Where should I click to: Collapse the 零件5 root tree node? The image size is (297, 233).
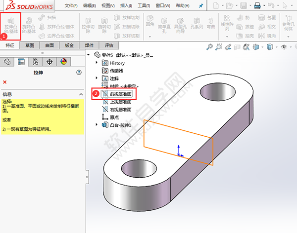click(x=88, y=55)
